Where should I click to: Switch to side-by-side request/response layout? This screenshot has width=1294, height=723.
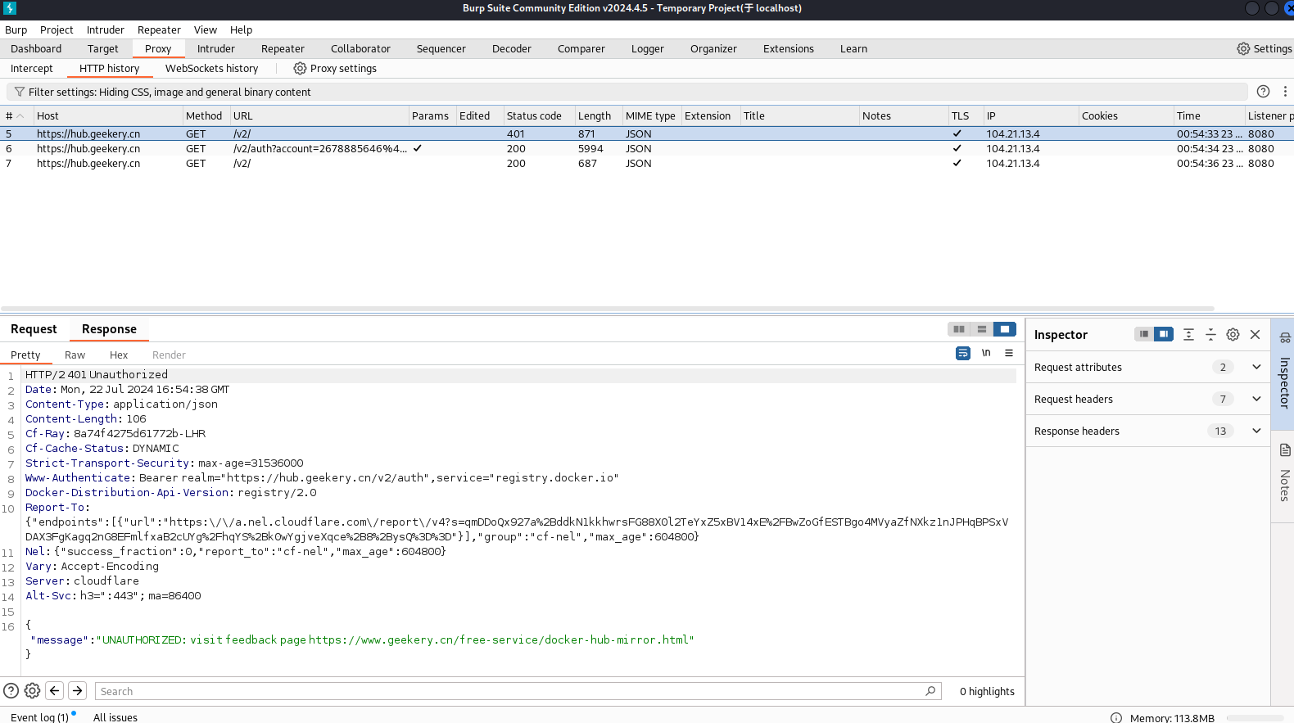[x=958, y=329]
